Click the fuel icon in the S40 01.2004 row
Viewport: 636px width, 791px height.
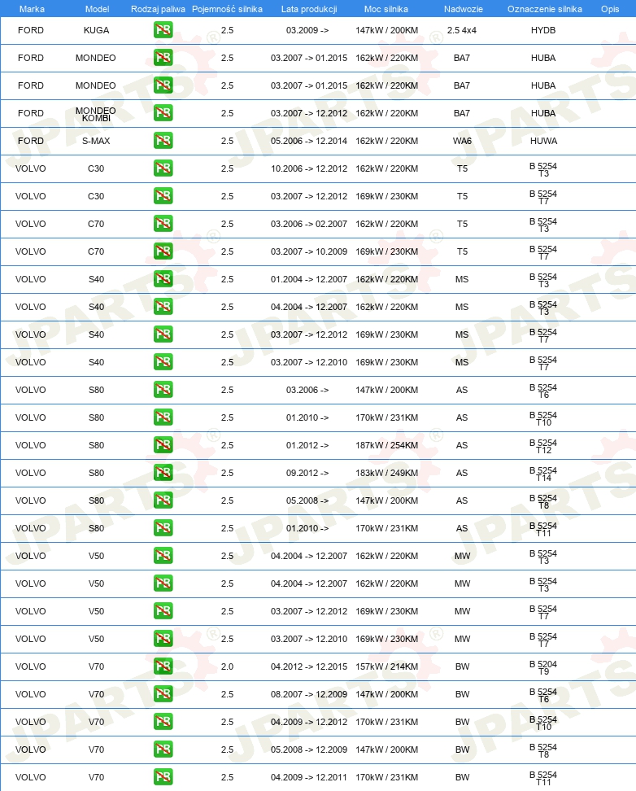click(x=163, y=279)
